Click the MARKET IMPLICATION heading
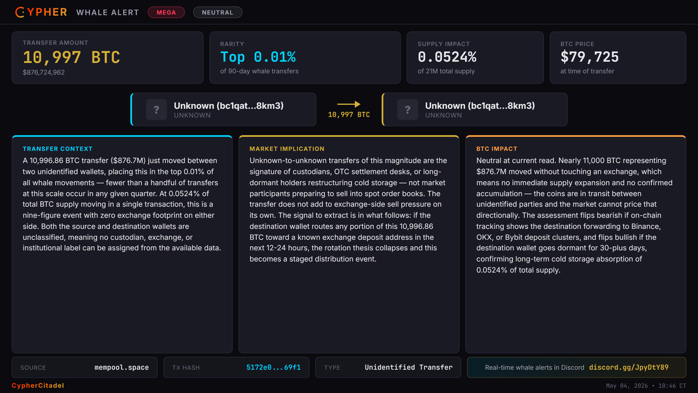This screenshot has height=393, width=698. [287, 149]
